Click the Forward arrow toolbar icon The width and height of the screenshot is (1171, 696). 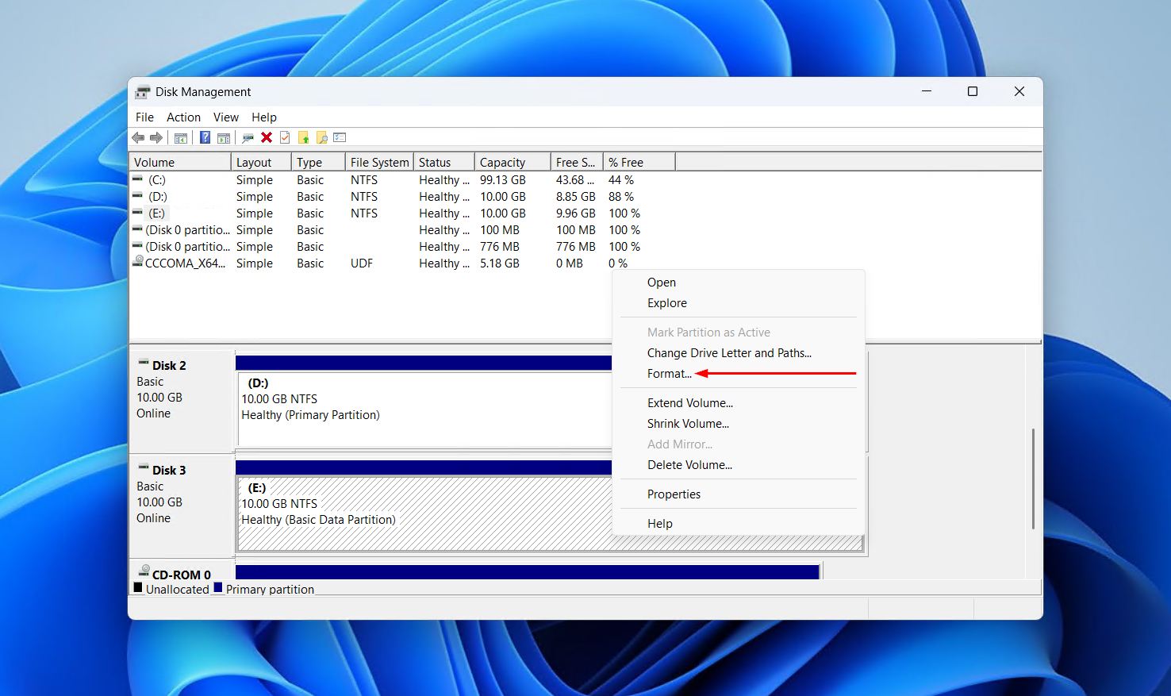[x=156, y=138]
